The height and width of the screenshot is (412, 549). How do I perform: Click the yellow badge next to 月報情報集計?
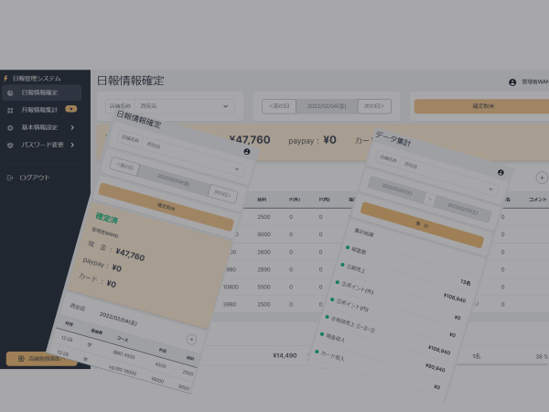70,110
